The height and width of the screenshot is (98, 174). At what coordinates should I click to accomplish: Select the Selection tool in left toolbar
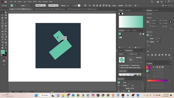2,13
